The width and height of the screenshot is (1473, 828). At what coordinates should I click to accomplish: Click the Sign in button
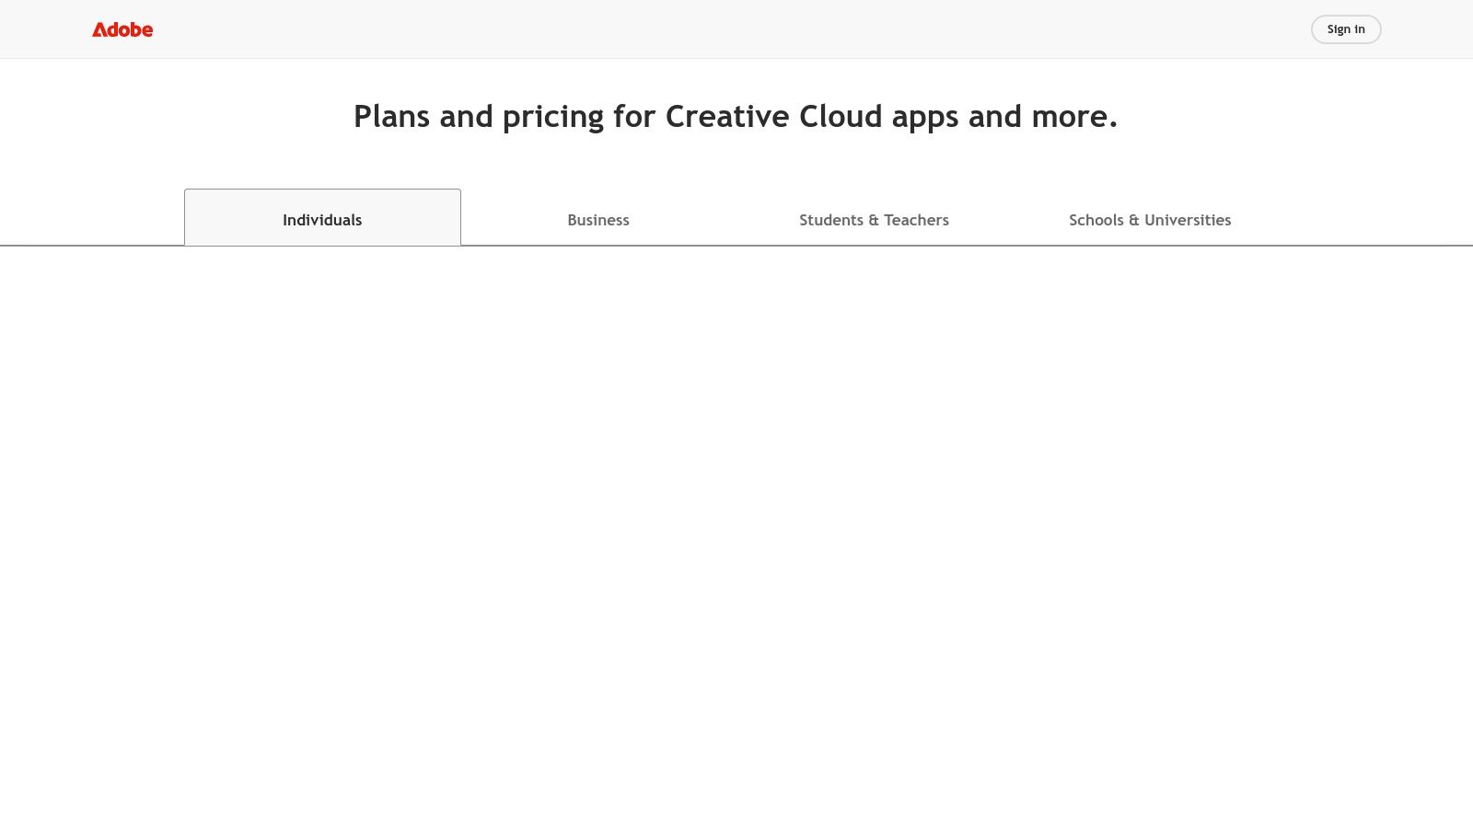coord(1346,29)
